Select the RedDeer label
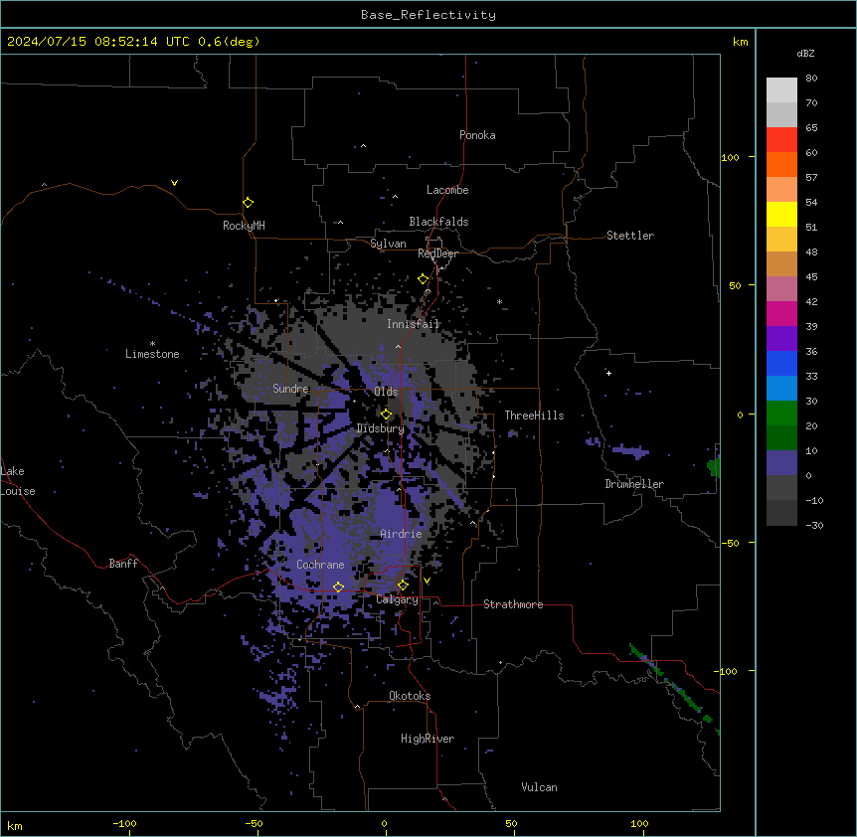Screen dimensions: 857x837 pyautogui.click(x=437, y=253)
